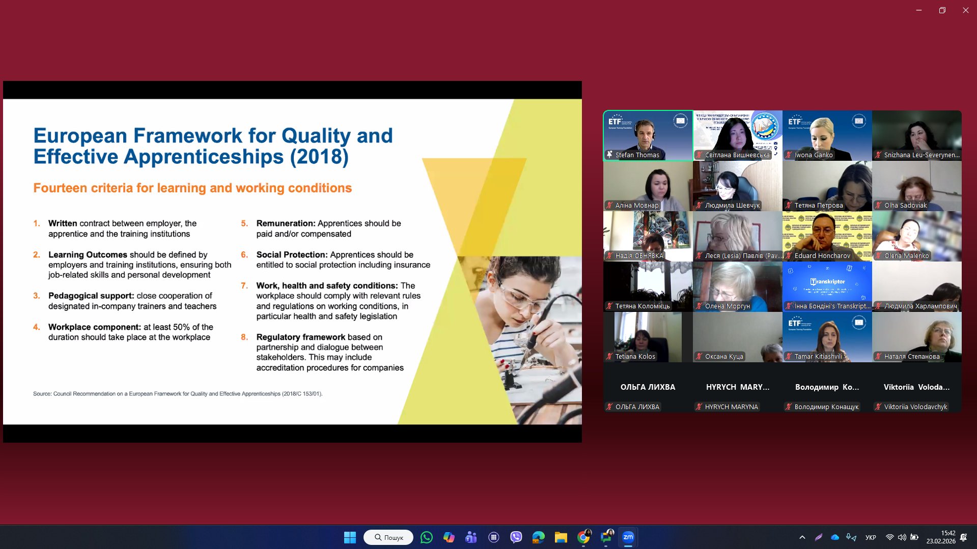Select Eduard Honcharov participant video
The width and height of the screenshot is (977, 549).
click(x=827, y=236)
